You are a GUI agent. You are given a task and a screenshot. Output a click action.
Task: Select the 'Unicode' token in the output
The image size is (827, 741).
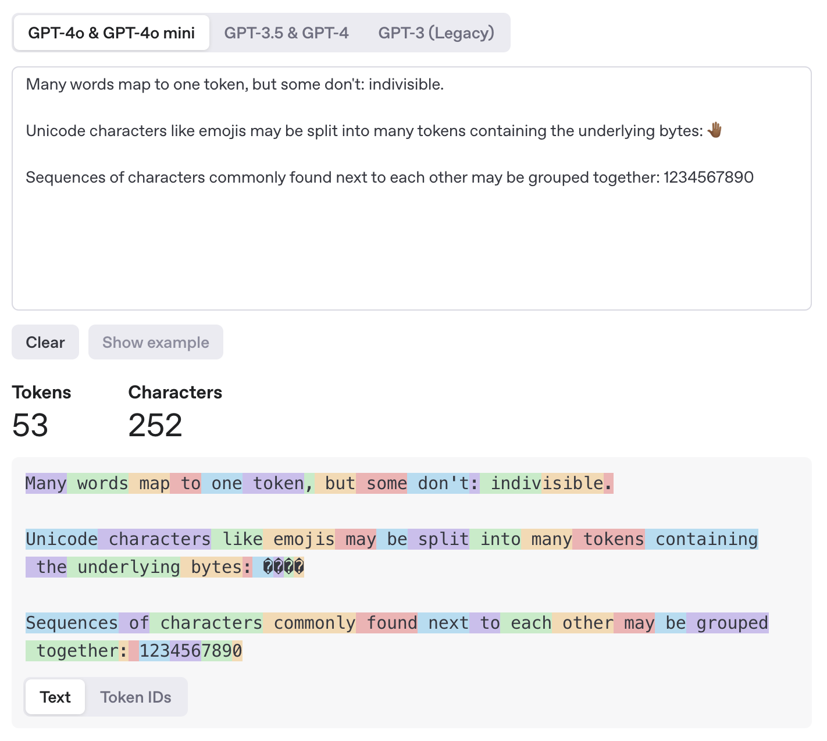pyautogui.click(x=61, y=539)
